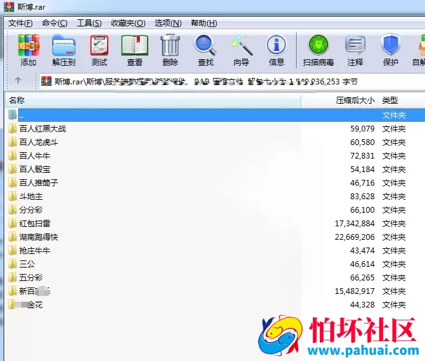Image resolution: width=425 pixels, height=361 pixels.
Task: Open the 查找 (Find) magnifier tool
Action: [206, 50]
